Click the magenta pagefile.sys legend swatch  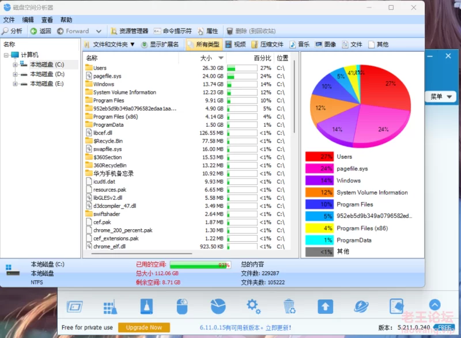point(319,169)
